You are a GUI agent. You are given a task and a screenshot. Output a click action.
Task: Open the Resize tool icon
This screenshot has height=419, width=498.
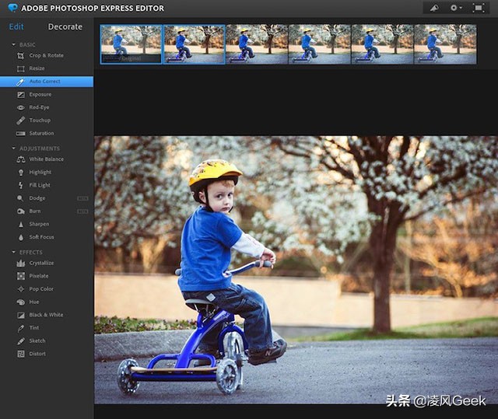[x=21, y=69]
